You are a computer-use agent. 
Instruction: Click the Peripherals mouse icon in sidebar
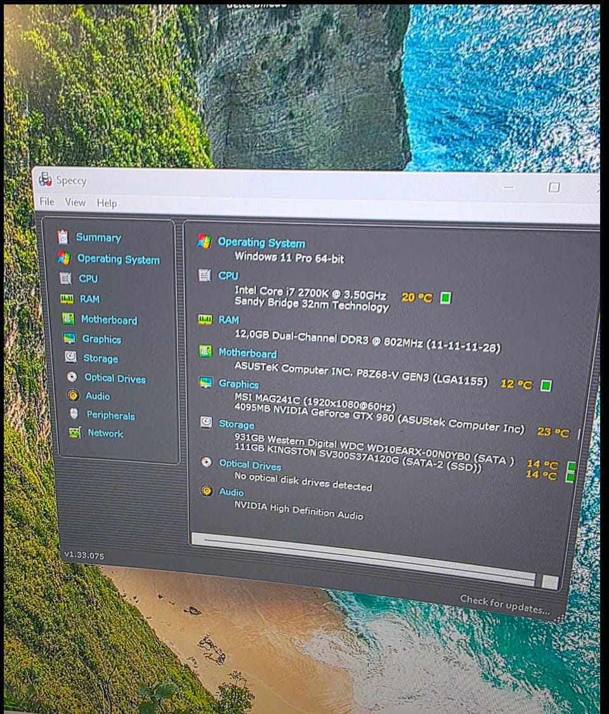pyautogui.click(x=74, y=413)
